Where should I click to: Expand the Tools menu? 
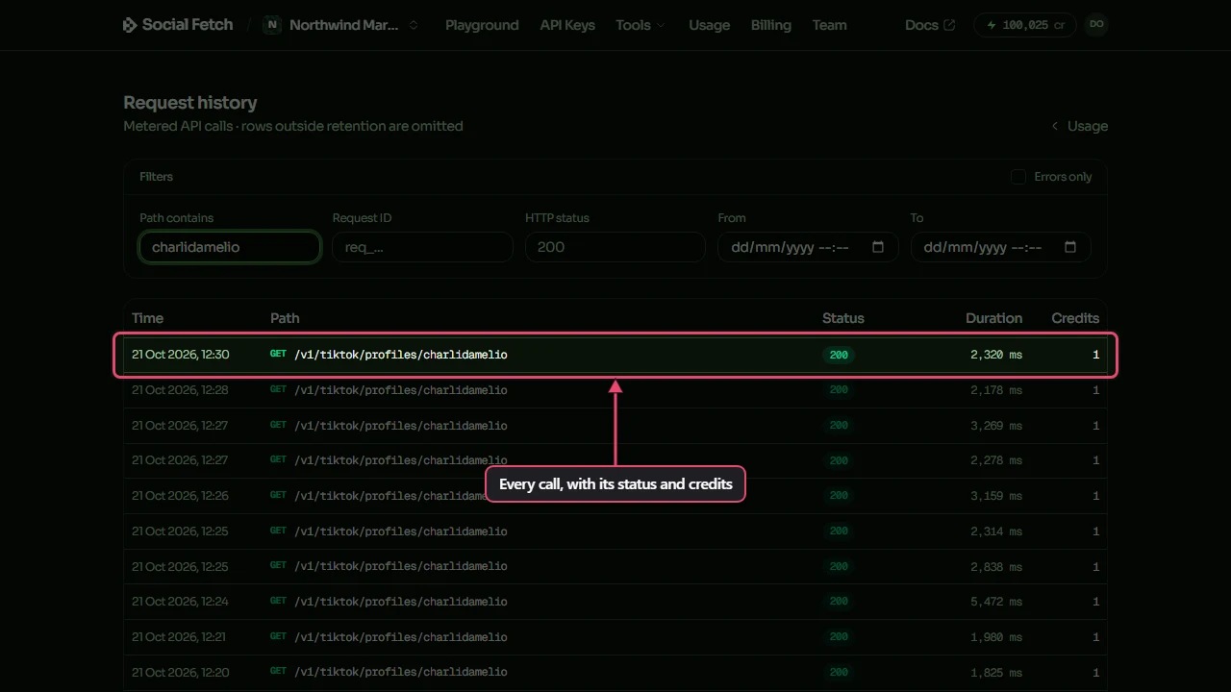[x=641, y=25]
